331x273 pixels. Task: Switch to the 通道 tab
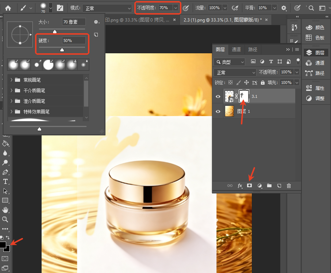pos(236,49)
